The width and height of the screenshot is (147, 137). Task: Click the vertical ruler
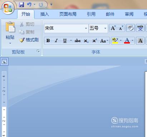4,104
